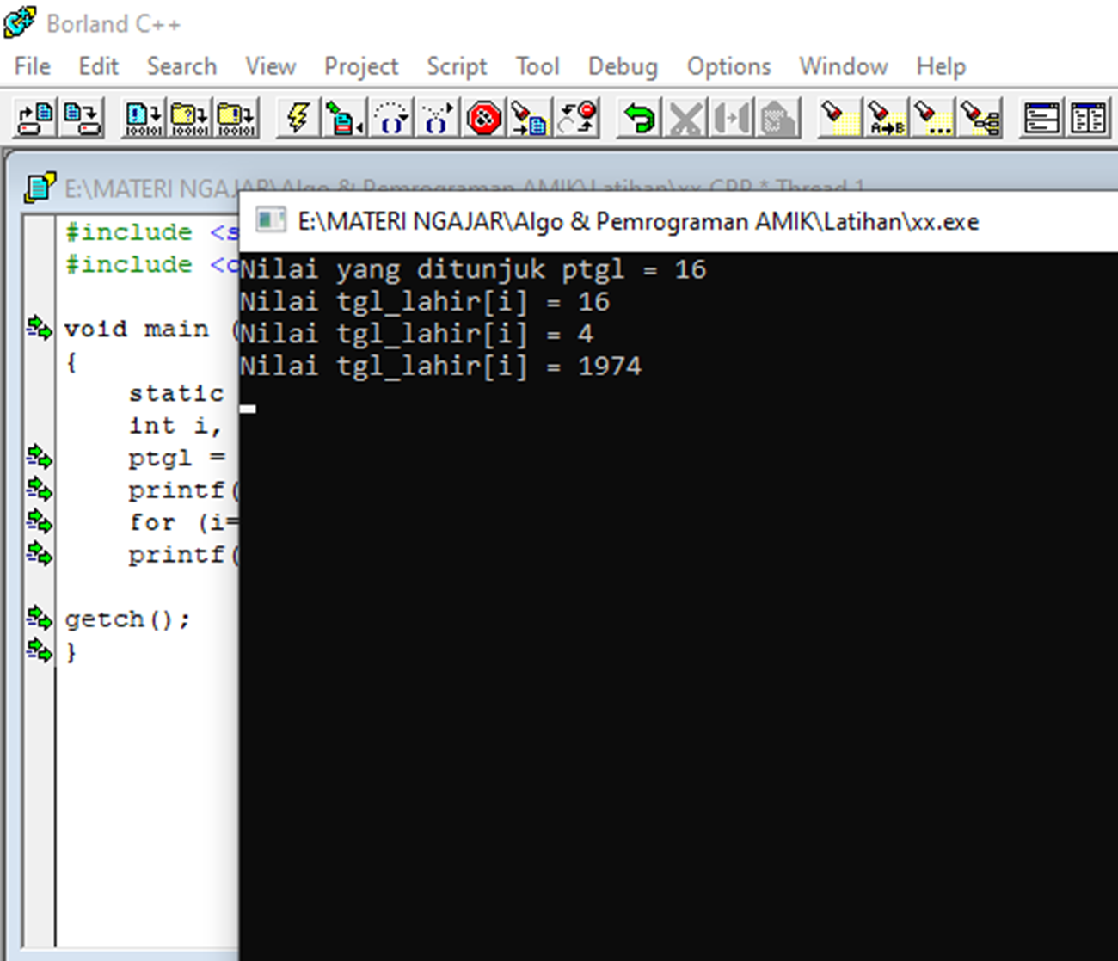1118x961 pixels.
Task: Click the Browse symbol flashlight tree icon
Action: point(980,118)
